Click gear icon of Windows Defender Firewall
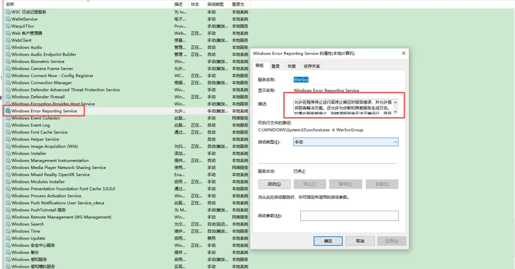The width and height of the screenshot is (515, 269). [x=8, y=97]
